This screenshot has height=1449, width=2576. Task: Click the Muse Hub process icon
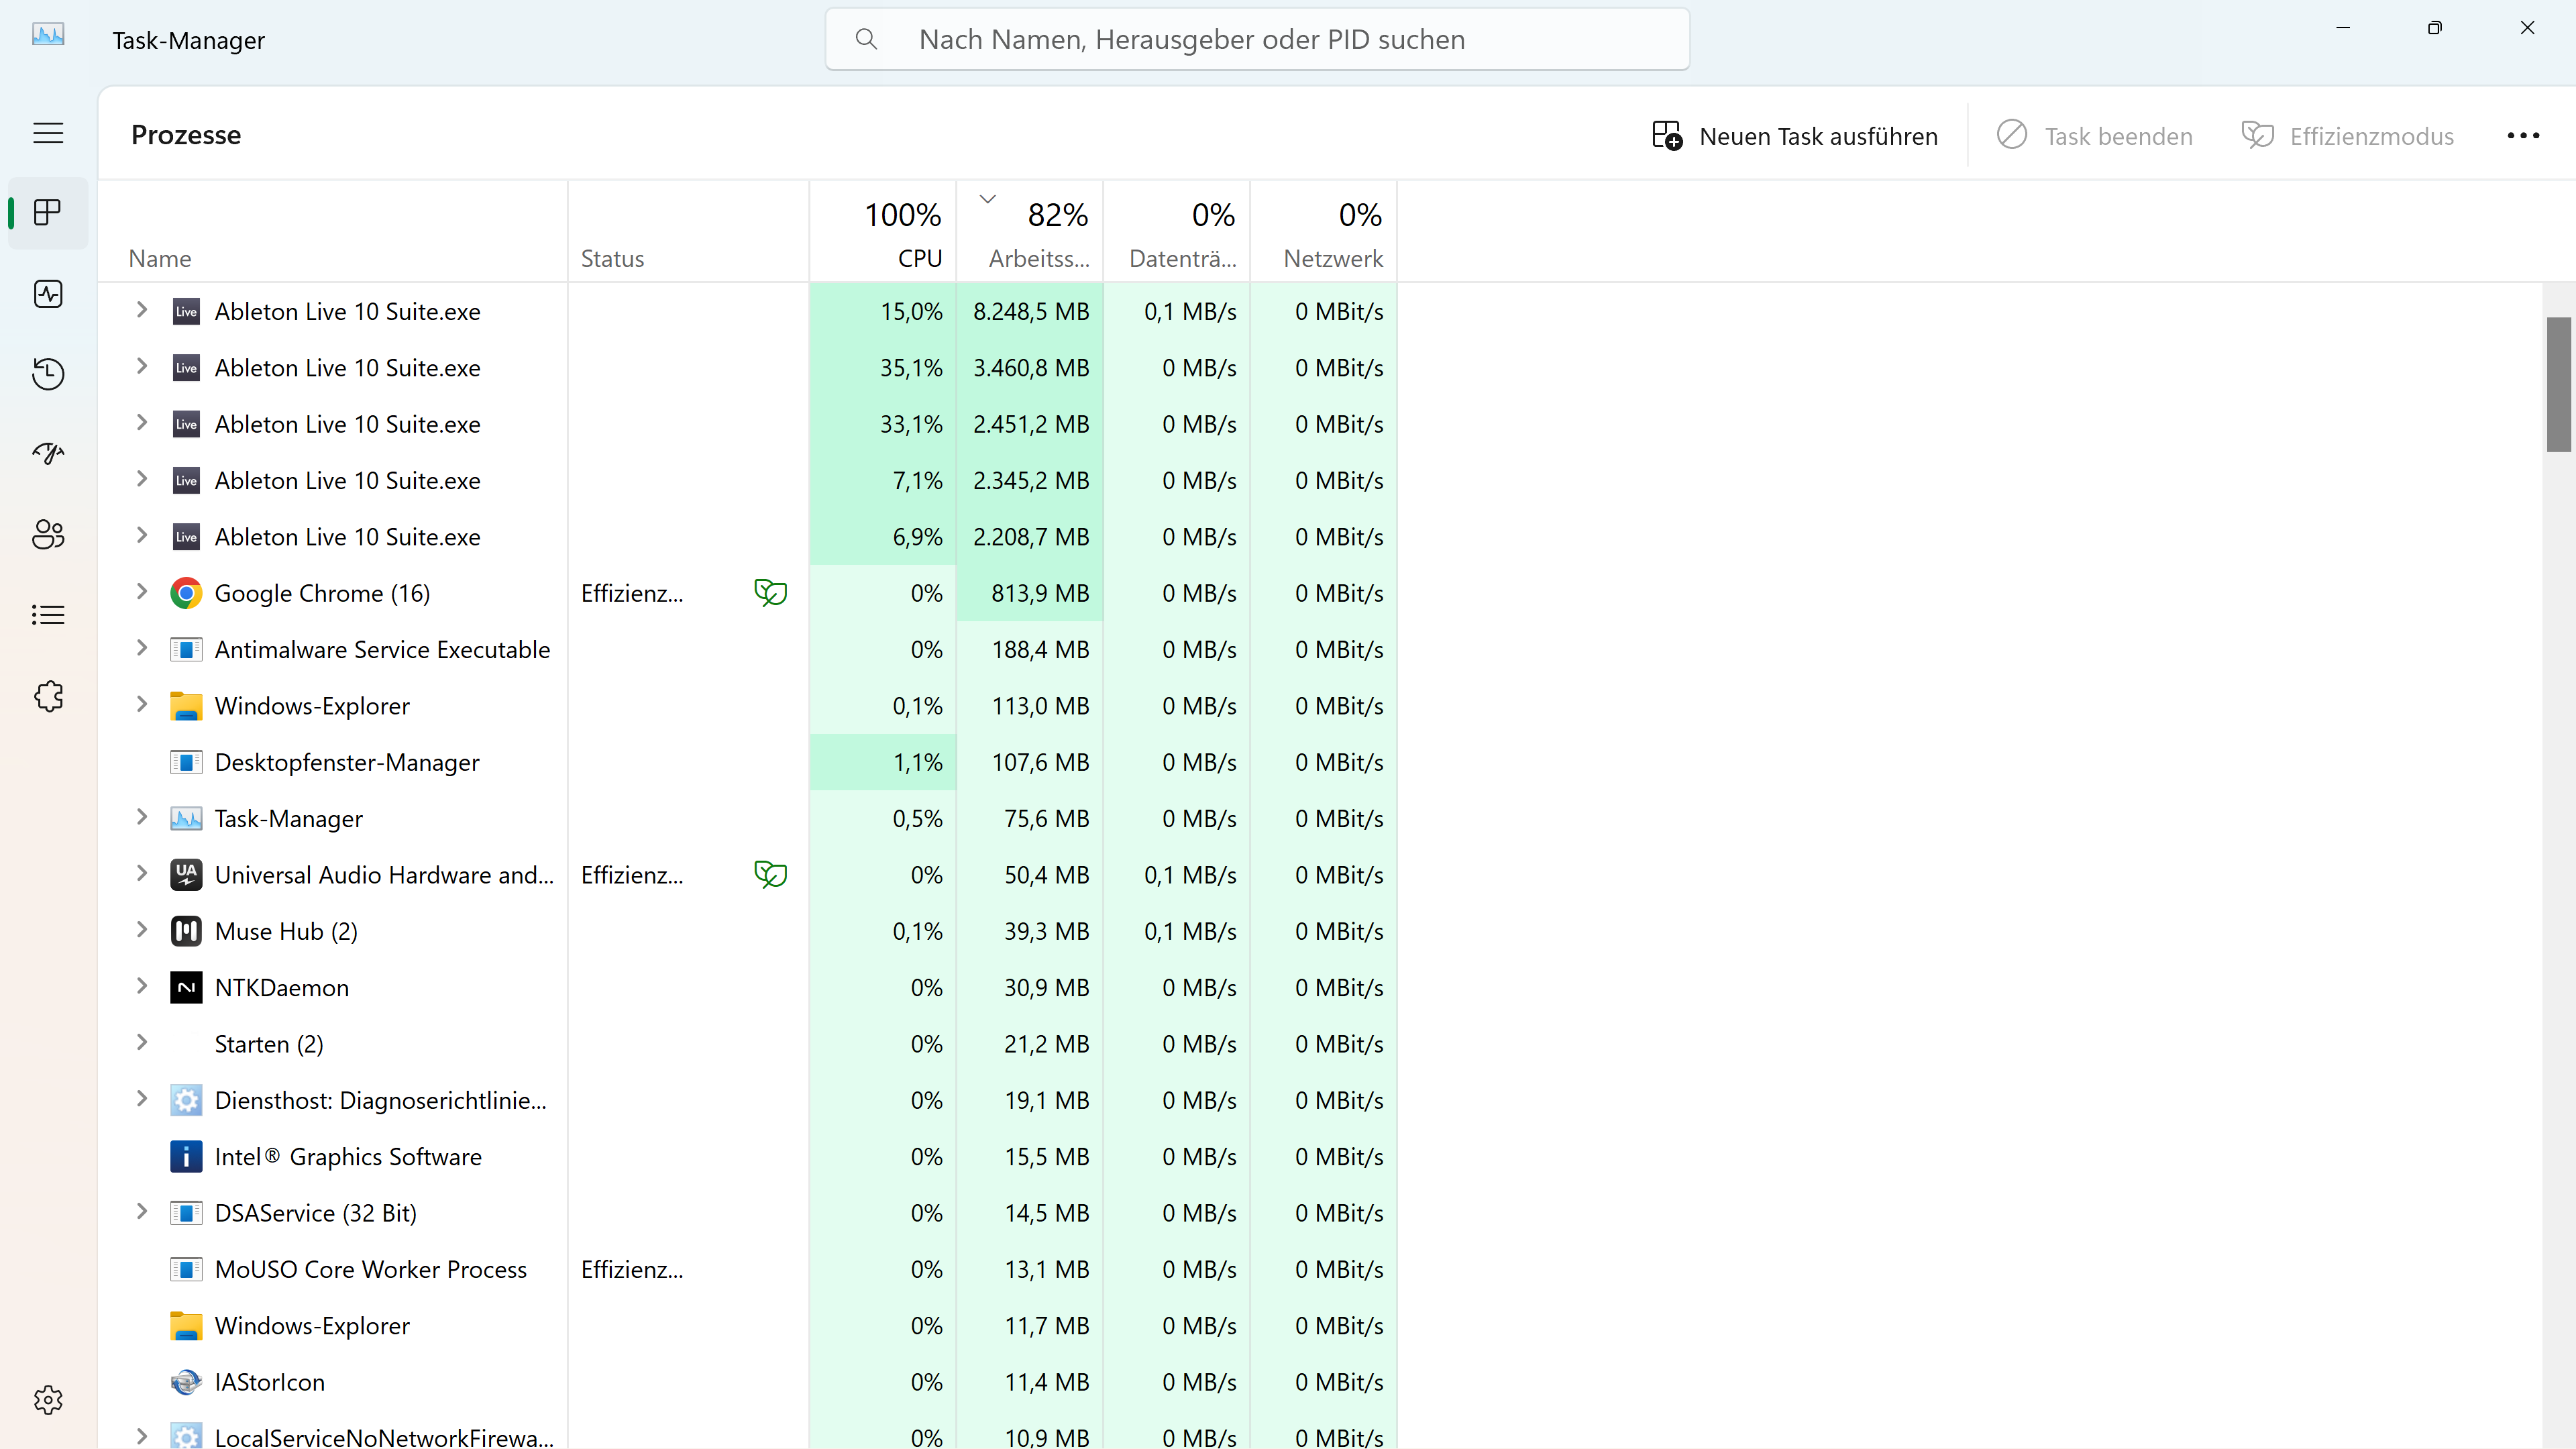click(186, 931)
